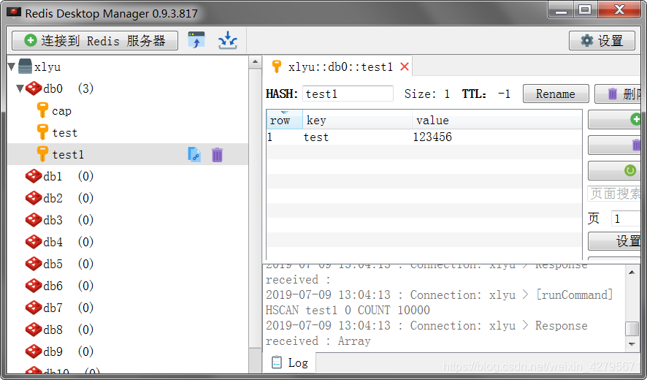Click the key icon beside test
This screenshot has height=380, width=647.
coord(42,132)
